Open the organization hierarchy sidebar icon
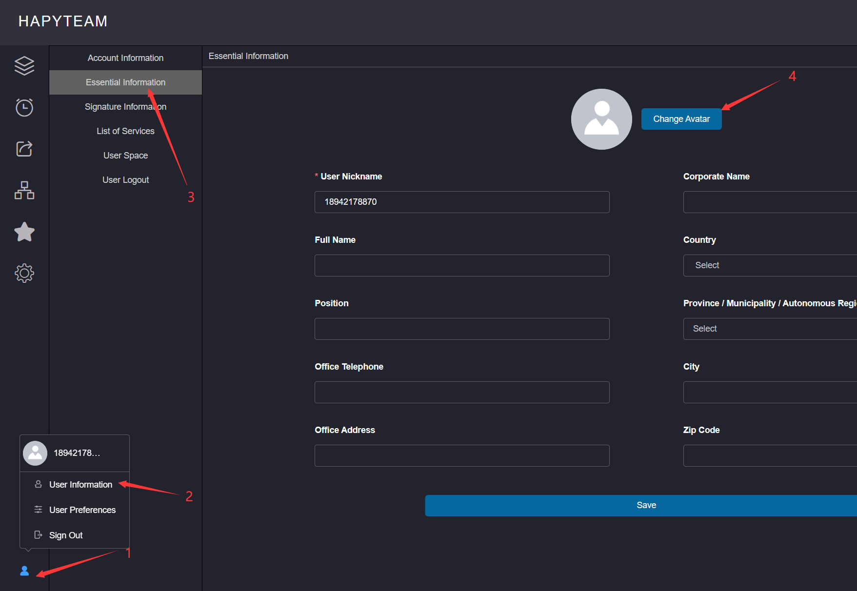 [24, 190]
